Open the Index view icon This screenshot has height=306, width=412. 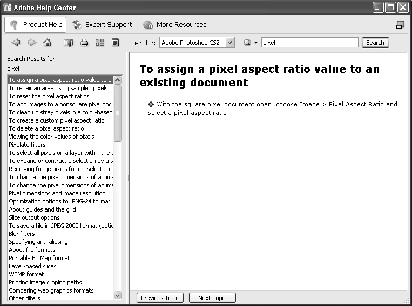(x=99, y=43)
